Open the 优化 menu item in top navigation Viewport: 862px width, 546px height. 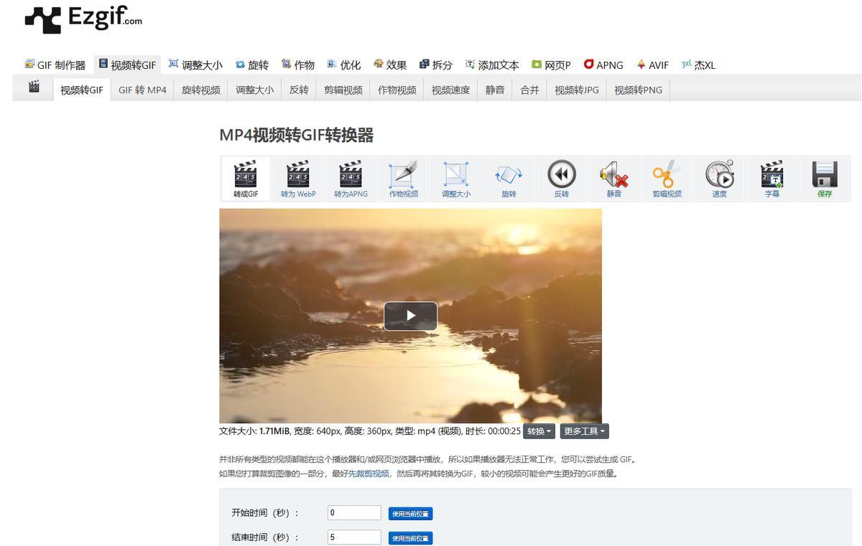tap(344, 65)
